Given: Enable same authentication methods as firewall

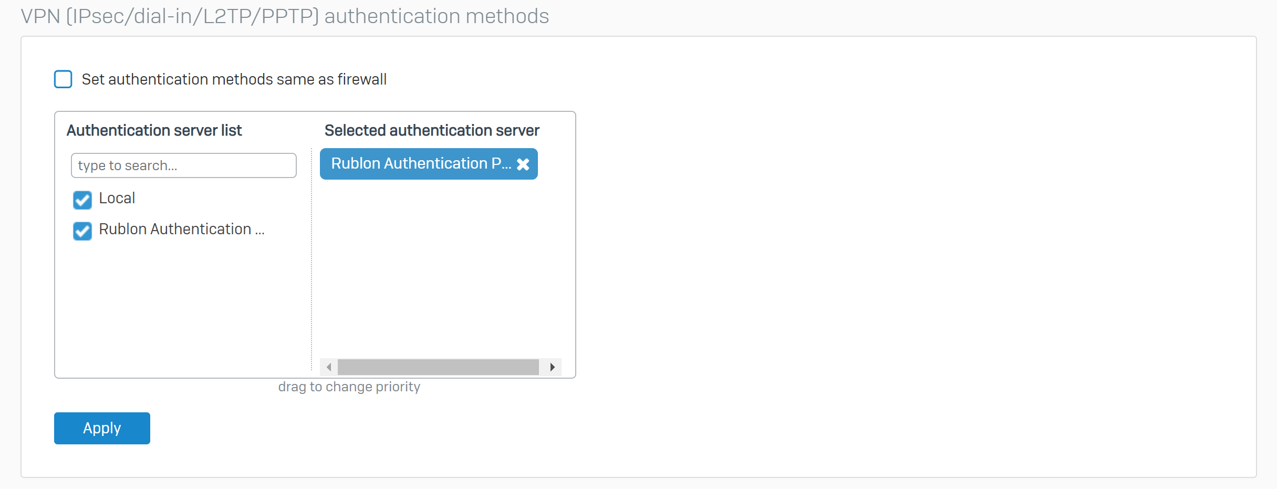Looking at the screenshot, I should tap(63, 79).
